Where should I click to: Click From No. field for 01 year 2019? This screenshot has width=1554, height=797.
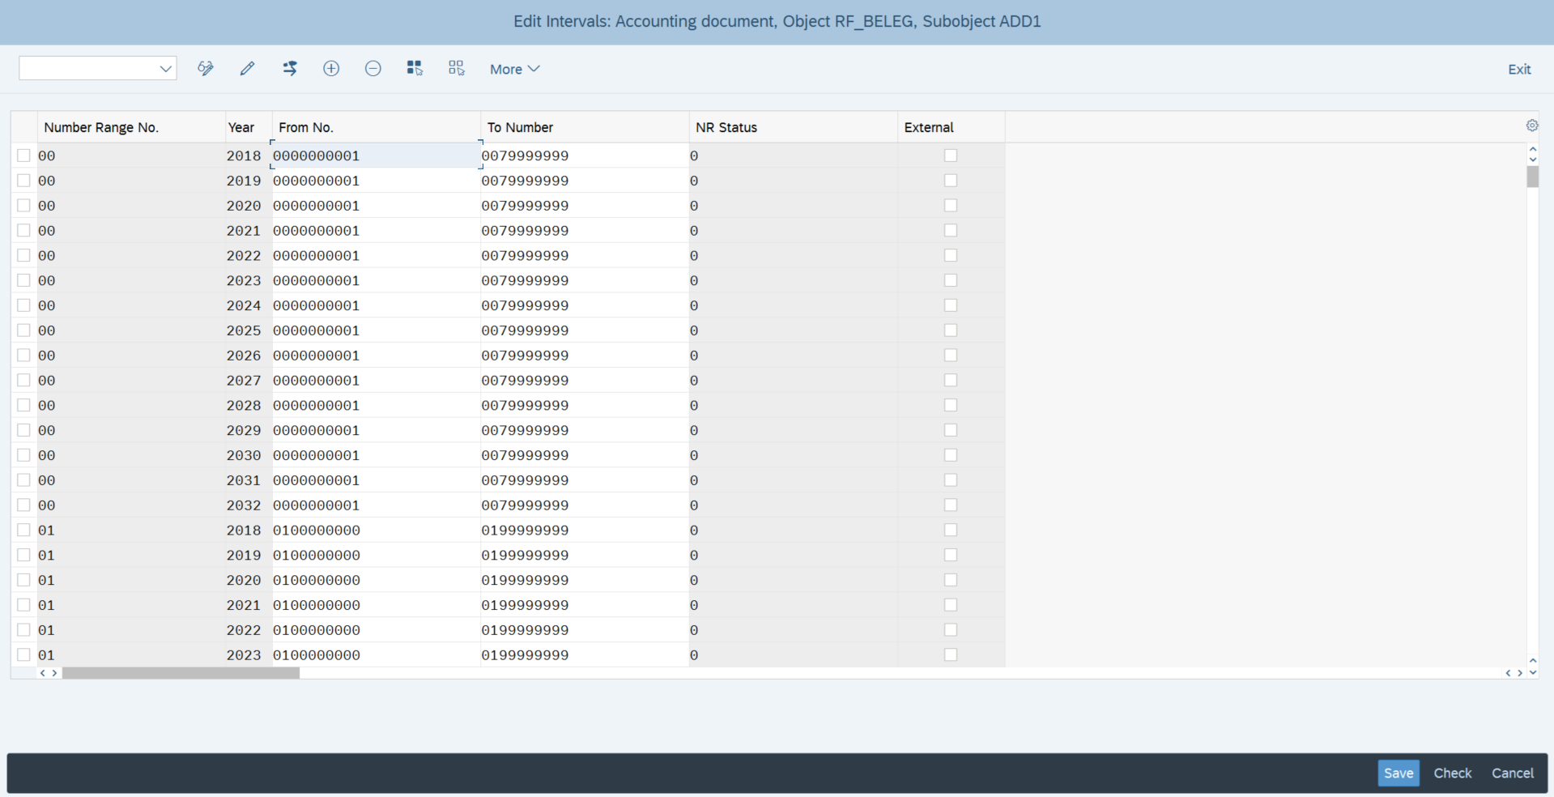[x=377, y=555]
